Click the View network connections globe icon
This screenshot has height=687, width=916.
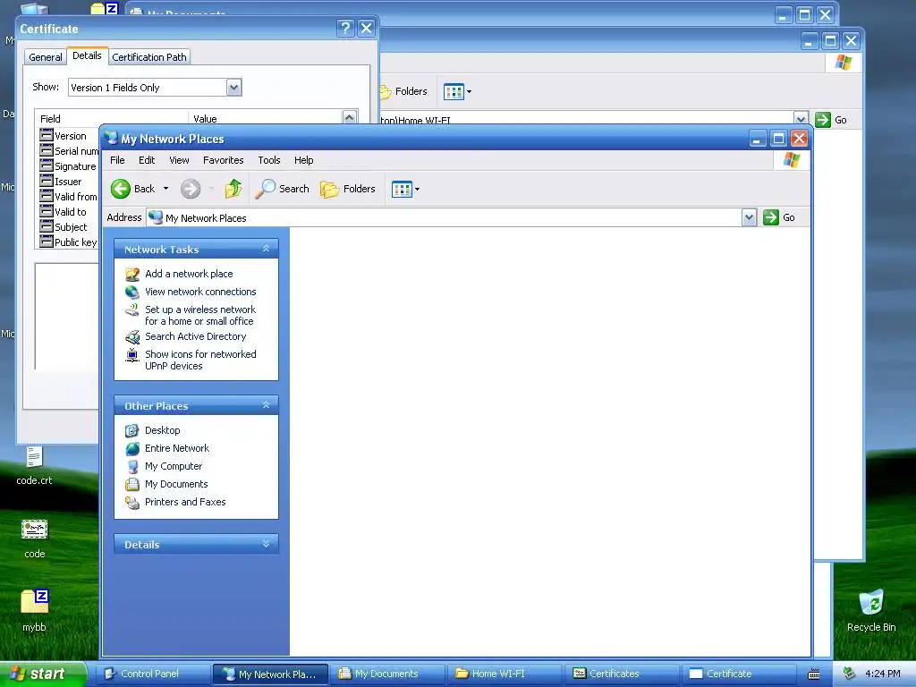tap(132, 292)
